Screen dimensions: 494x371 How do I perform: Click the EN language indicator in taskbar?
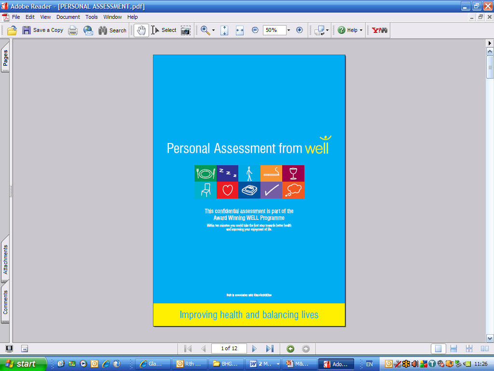369,364
